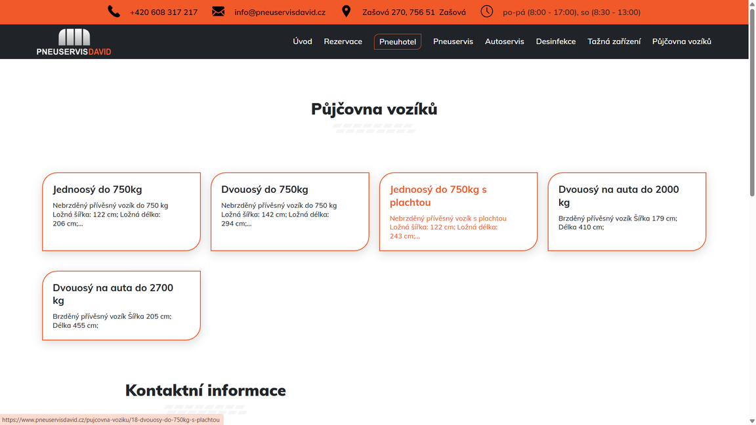Viewport: 756px width, 425px height.
Task: Open Tažná zařízení menu item
Action: (x=614, y=41)
